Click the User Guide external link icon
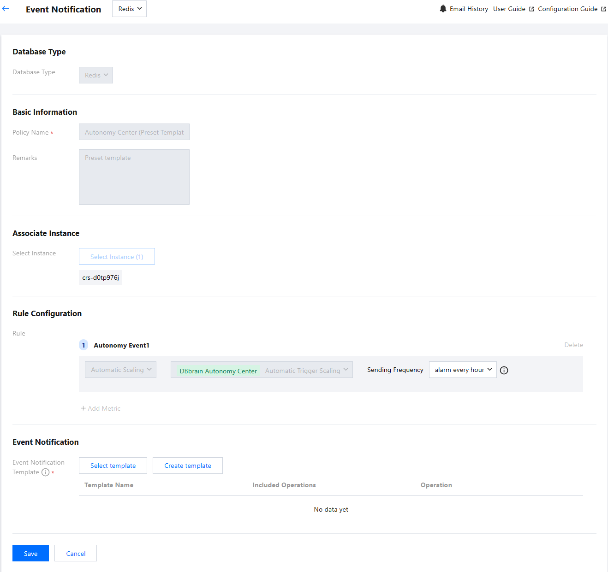608x572 pixels. point(531,9)
